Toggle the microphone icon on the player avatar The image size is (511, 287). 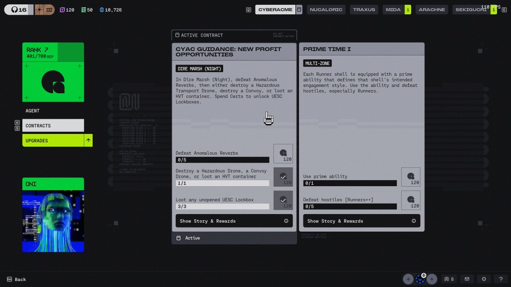[424, 275]
